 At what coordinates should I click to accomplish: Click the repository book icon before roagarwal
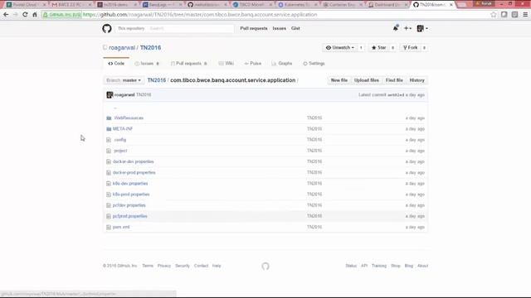click(x=105, y=48)
